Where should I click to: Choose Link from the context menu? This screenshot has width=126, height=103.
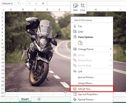92,71
